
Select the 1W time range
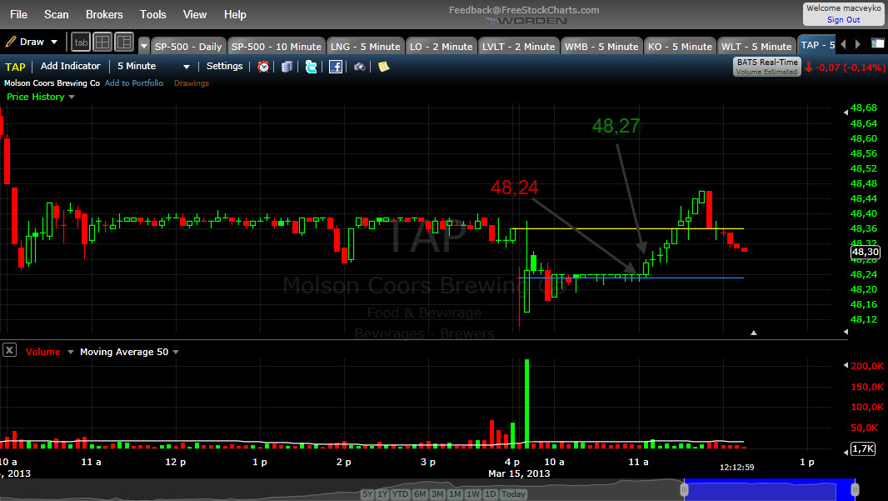coord(473,494)
